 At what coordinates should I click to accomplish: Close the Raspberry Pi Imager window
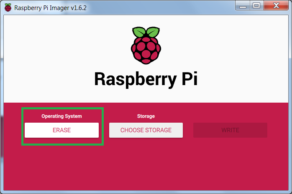click(x=276, y=5)
